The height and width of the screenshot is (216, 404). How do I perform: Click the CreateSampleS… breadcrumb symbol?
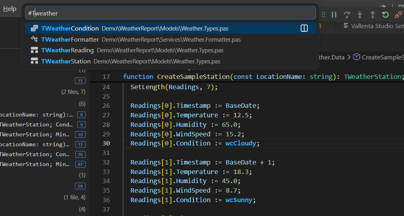(378, 57)
